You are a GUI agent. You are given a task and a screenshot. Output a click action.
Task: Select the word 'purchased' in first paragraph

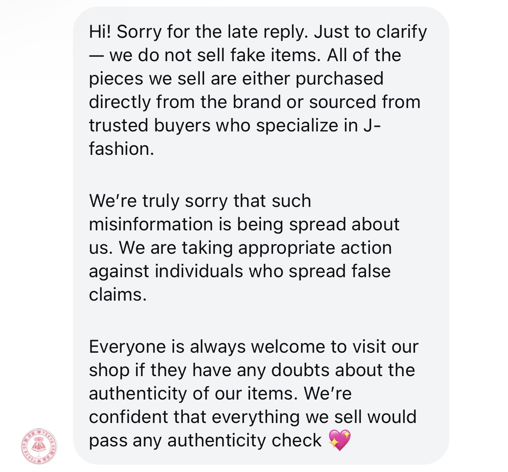340,79
